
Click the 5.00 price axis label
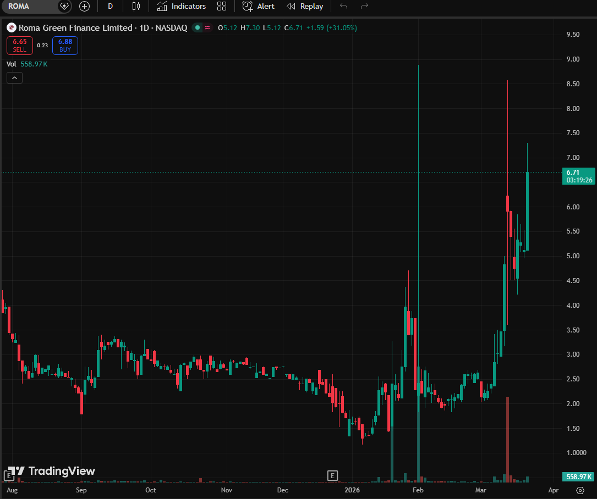pyautogui.click(x=573, y=256)
